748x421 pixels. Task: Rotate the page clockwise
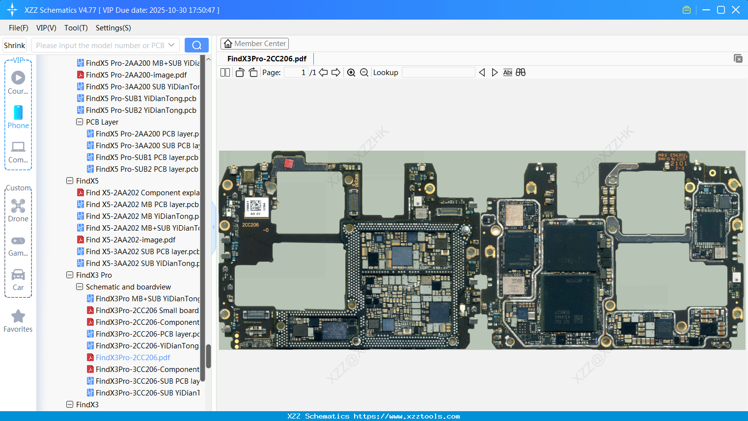[x=253, y=73]
